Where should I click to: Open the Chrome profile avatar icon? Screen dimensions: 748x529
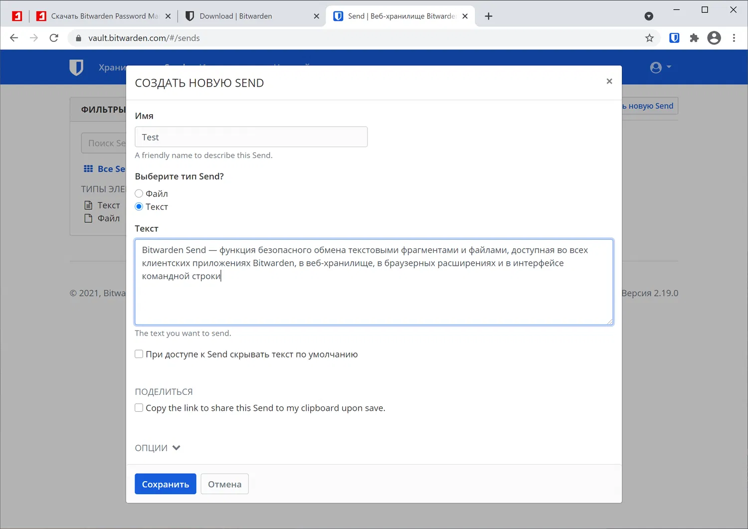pyautogui.click(x=714, y=38)
